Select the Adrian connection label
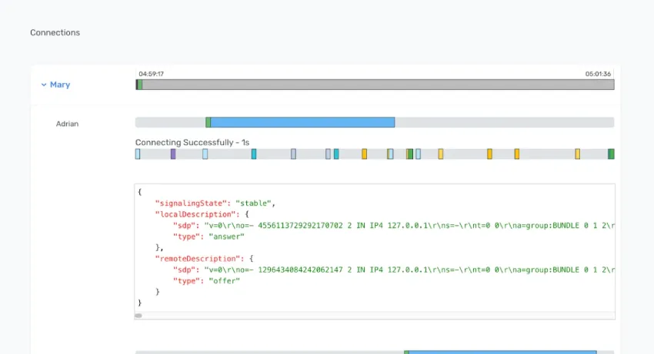This screenshot has width=654, height=354. (68, 123)
